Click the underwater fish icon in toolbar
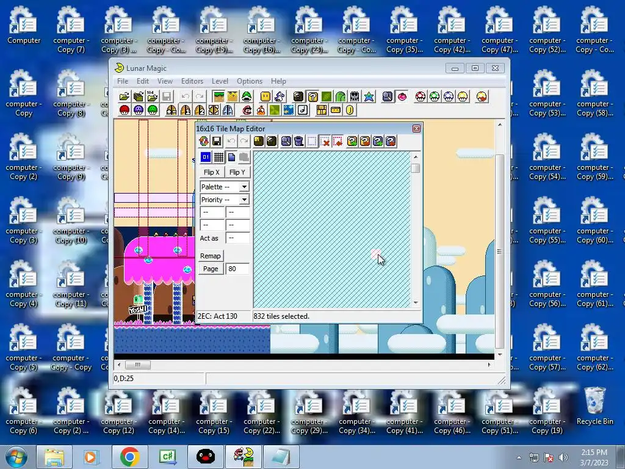The image size is (625, 469). click(289, 110)
